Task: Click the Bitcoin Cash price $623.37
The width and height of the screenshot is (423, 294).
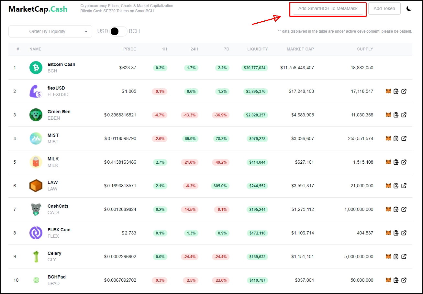Action: [128, 68]
